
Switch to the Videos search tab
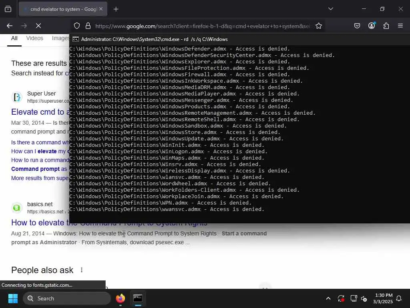pyautogui.click(x=34, y=38)
